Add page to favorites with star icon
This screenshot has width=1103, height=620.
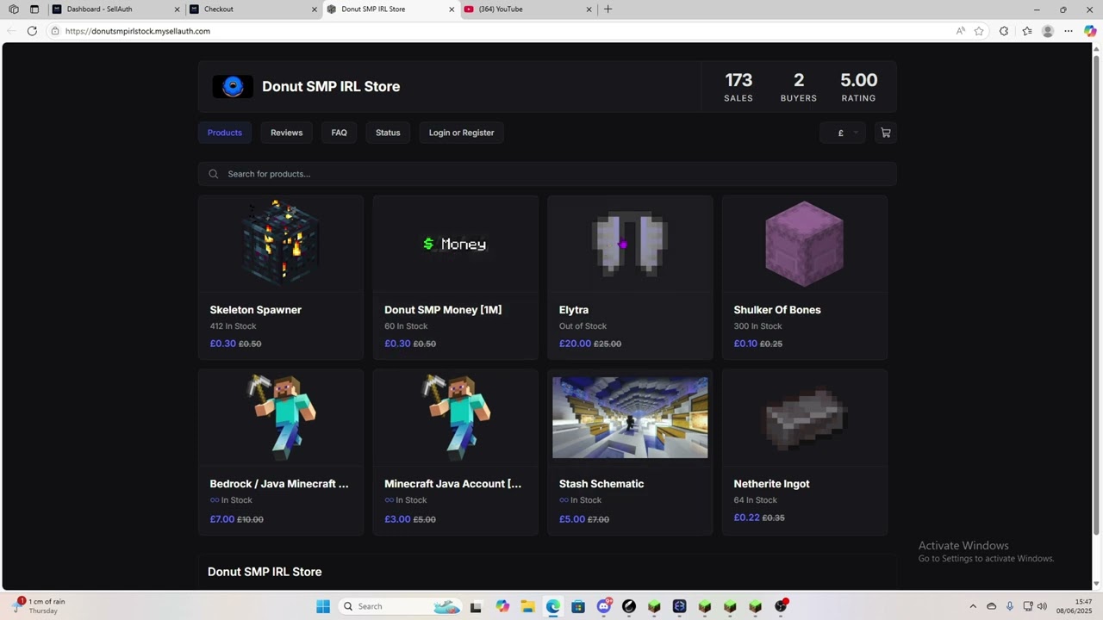(979, 31)
